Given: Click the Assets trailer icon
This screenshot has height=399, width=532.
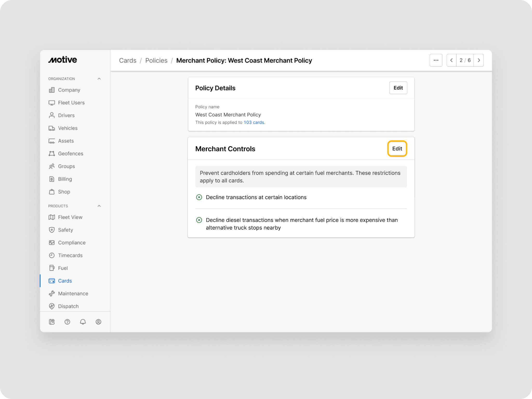Looking at the screenshot, I should point(52,141).
